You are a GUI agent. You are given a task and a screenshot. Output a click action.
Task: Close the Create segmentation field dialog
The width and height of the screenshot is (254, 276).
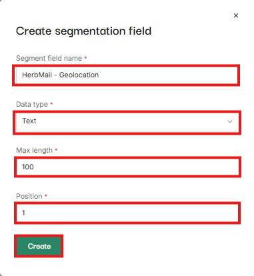(x=236, y=15)
